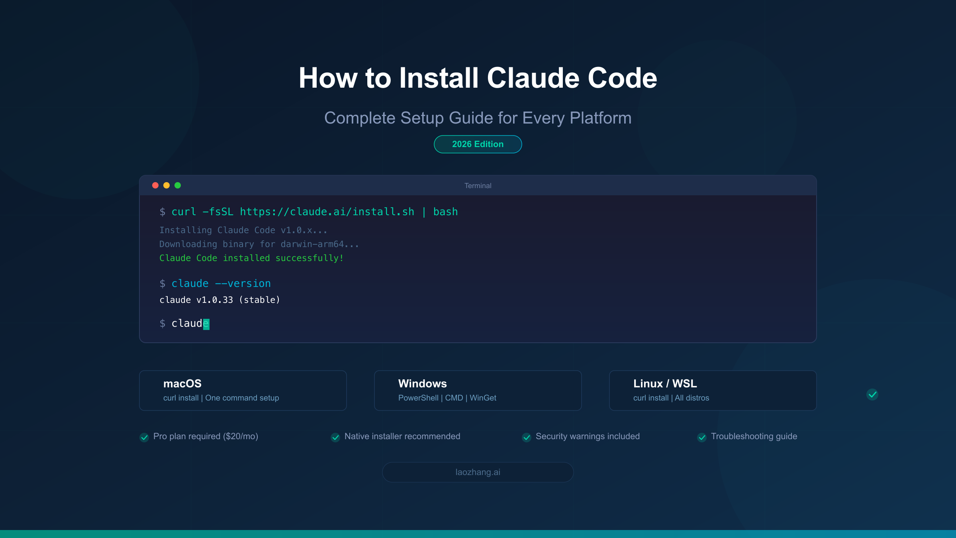
Task: Click the check icon beside Troubleshooting guide
Action: pos(702,438)
